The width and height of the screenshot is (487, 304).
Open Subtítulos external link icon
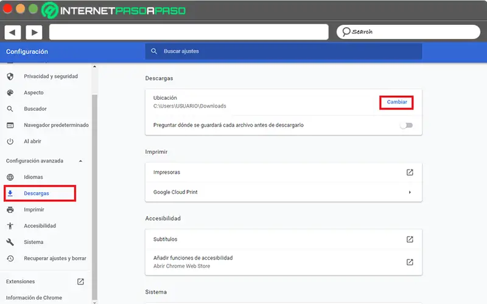point(410,239)
